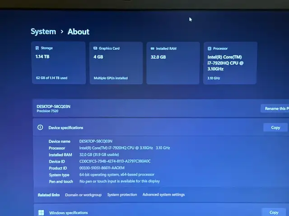Click the No pen or touch input text
The height and width of the screenshot is (216, 289).
(120, 181)
